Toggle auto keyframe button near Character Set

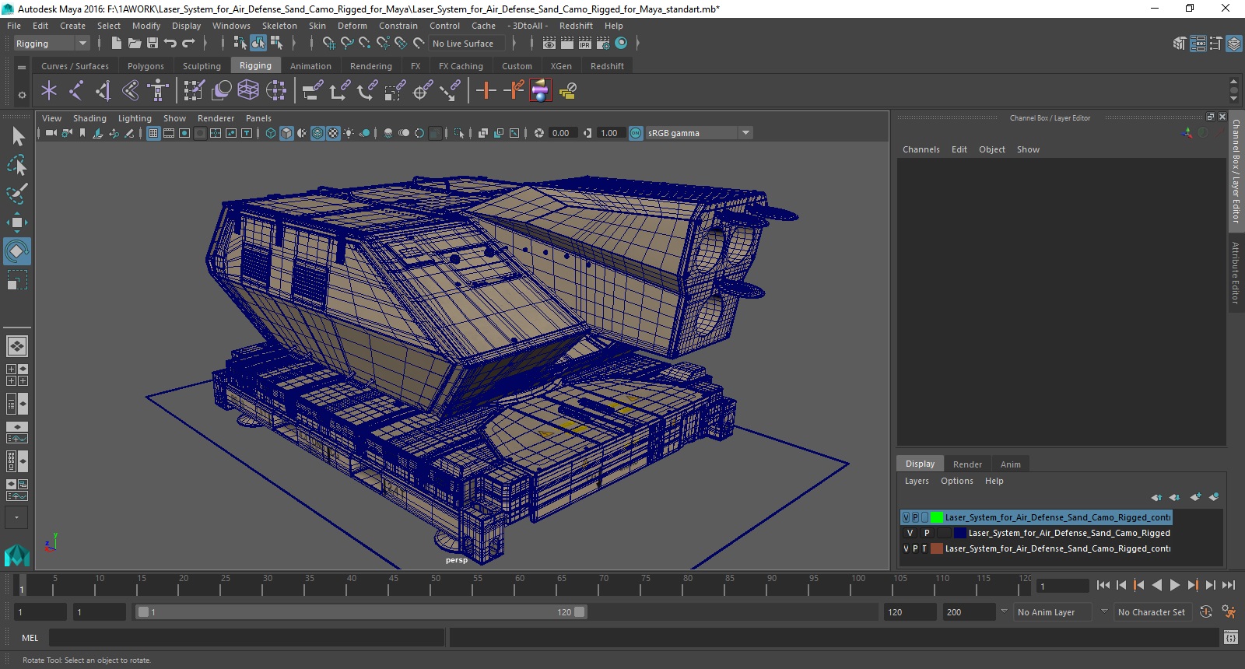click(x=1206, y=612)
